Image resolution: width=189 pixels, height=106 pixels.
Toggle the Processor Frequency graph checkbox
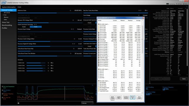click(x=2, y=94)
